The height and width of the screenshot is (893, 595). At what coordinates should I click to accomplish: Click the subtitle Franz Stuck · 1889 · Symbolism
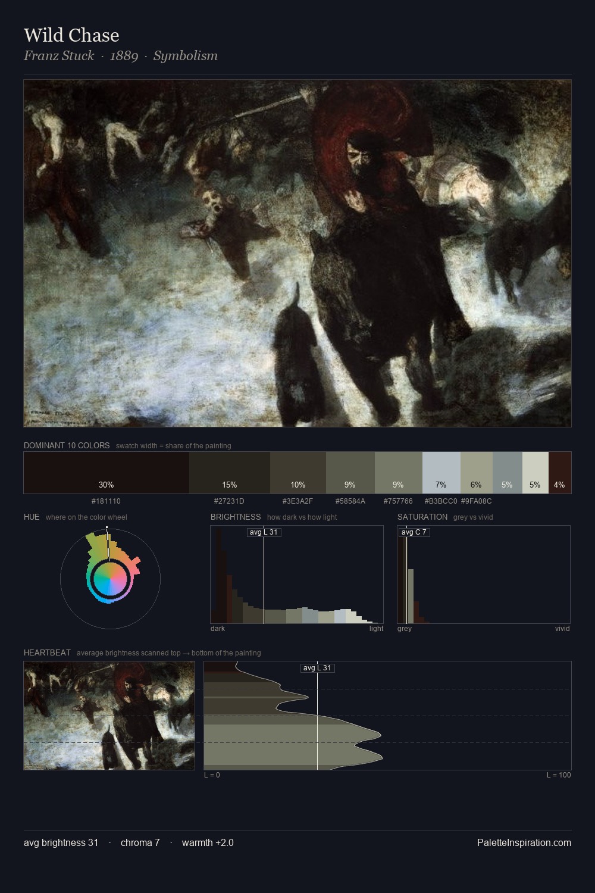pos(121,56)
